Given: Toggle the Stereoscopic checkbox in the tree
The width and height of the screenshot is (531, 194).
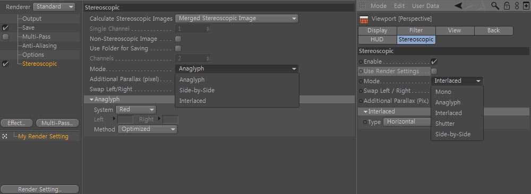Looking at the screenshot, I should click(x=5, y=64).
